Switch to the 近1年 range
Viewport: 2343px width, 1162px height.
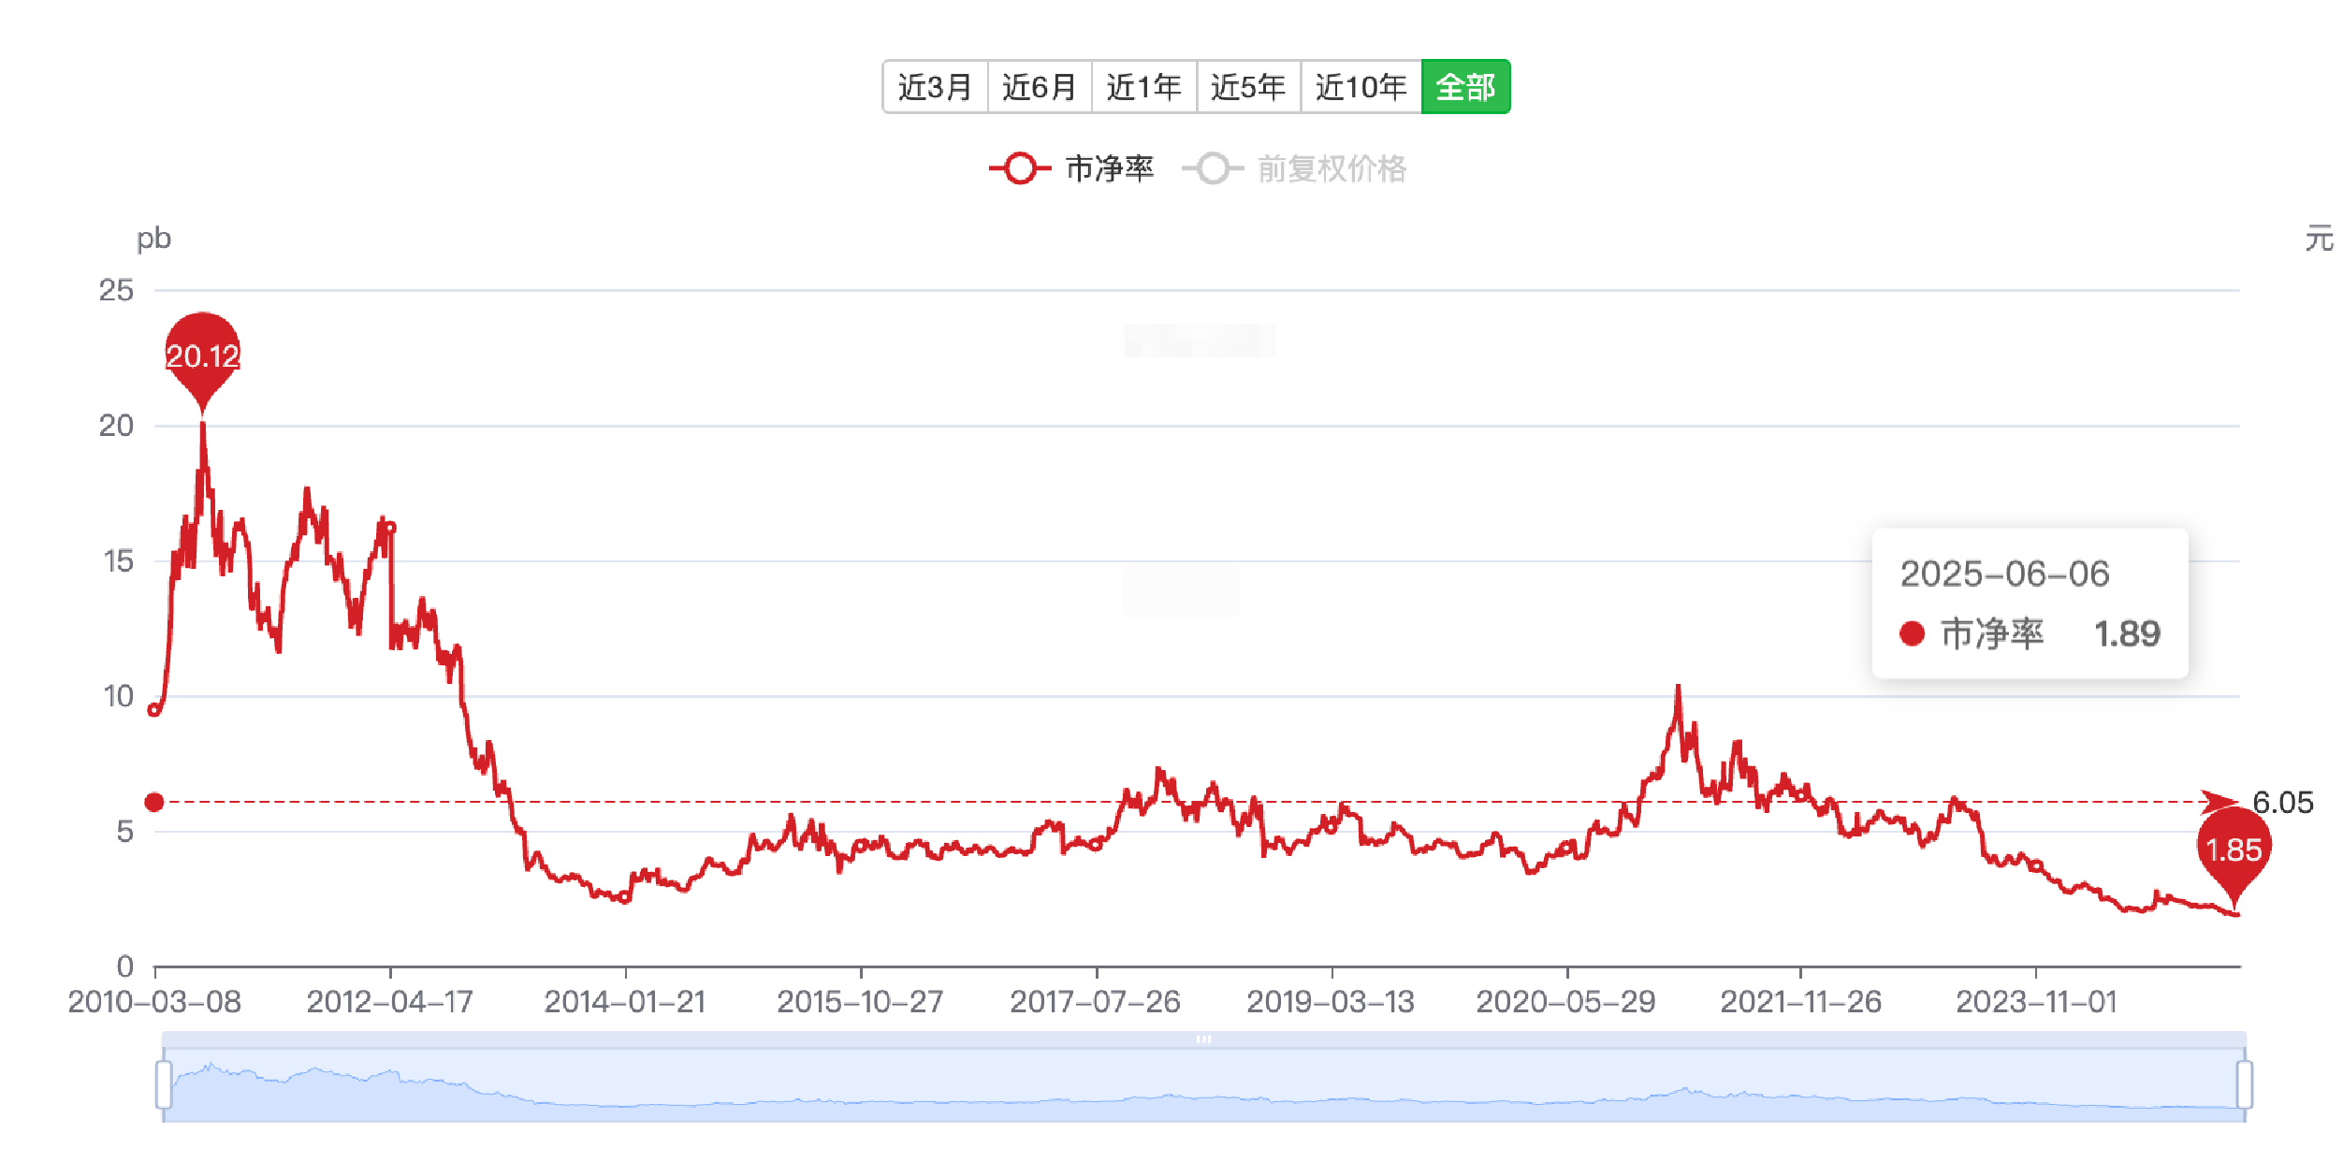click(1144, 87)
